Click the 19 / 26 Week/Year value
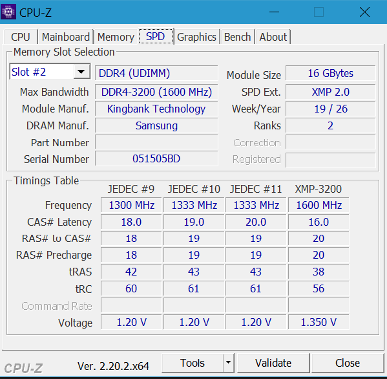The image size is (387, 379). click(x=331, y=109)
